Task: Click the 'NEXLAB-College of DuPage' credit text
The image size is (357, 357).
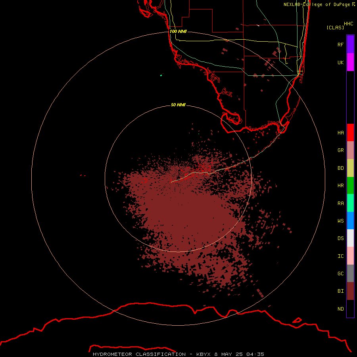Action: tap(317, 4)
